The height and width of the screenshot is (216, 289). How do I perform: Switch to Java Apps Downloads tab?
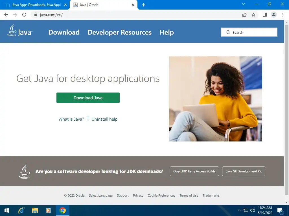(35, 5)
